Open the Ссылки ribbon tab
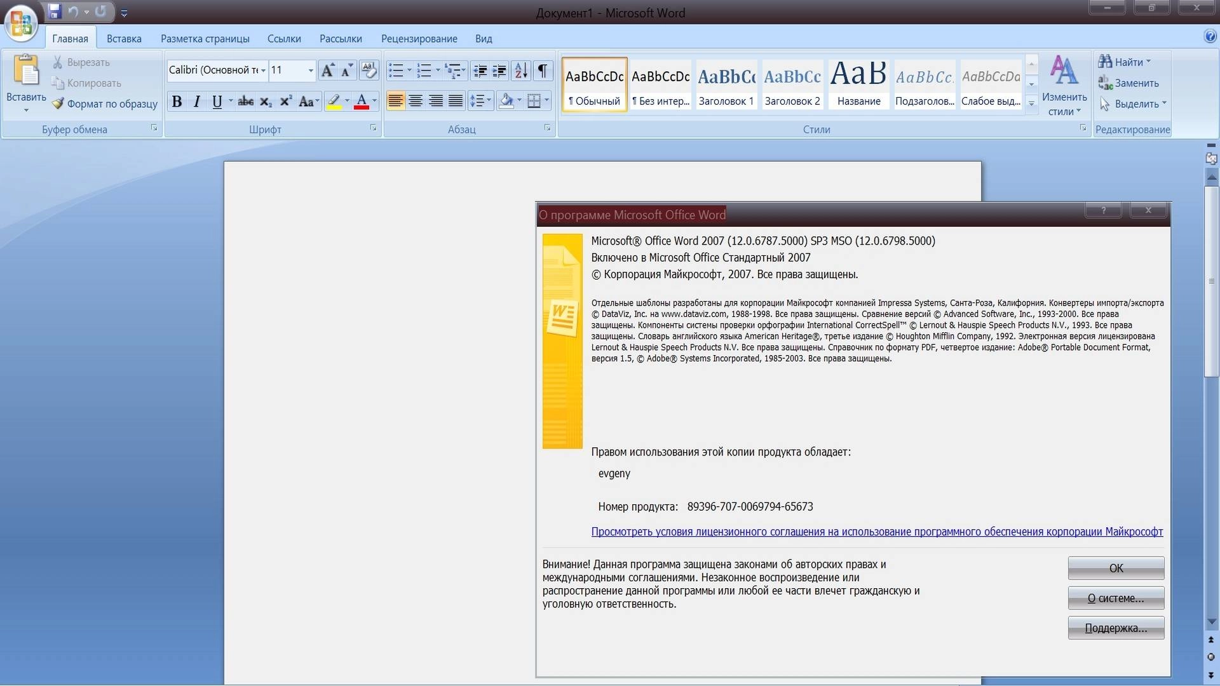This screenshot has height=686, width=1220. [x=284, y=39]
